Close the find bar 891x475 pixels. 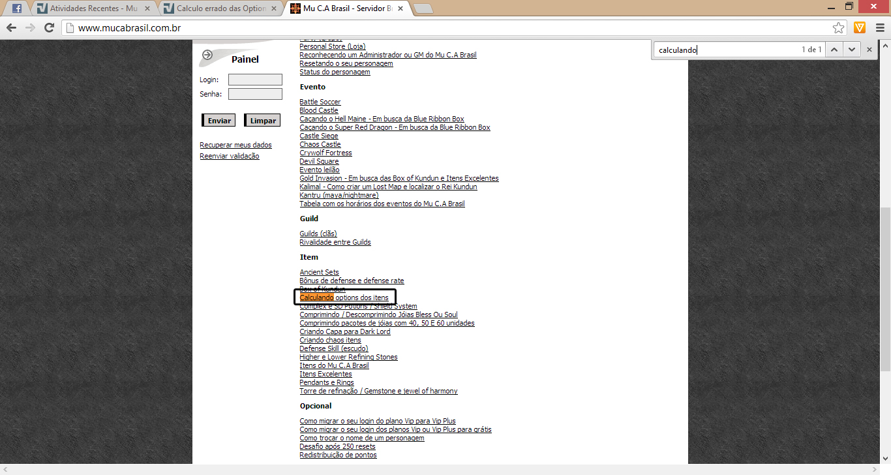(869, 50)
